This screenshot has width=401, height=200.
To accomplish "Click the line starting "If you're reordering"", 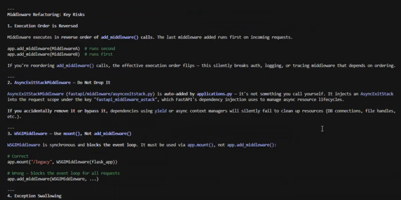I will [x=201, y=66].
